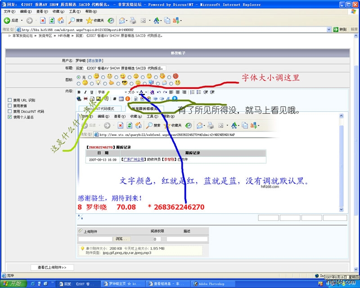360x288 pixels.
Task: Expand the font color picker arrow
Action: pyautogui.click(x=146, y=92)
